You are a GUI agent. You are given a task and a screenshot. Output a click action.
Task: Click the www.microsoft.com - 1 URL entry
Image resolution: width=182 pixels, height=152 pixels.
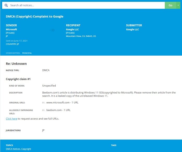click(62, 103)
